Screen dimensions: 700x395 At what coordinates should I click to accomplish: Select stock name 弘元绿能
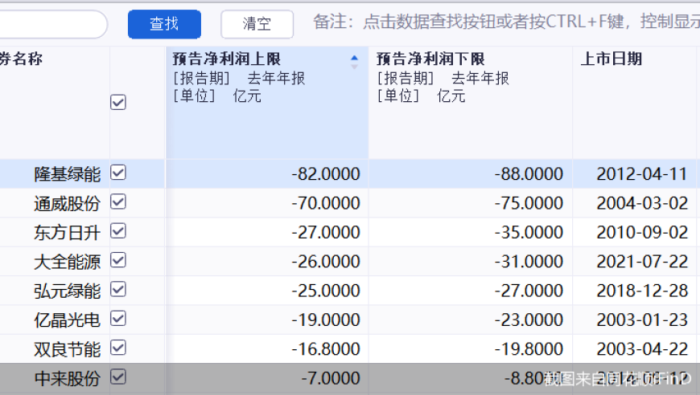pos(68,291)
